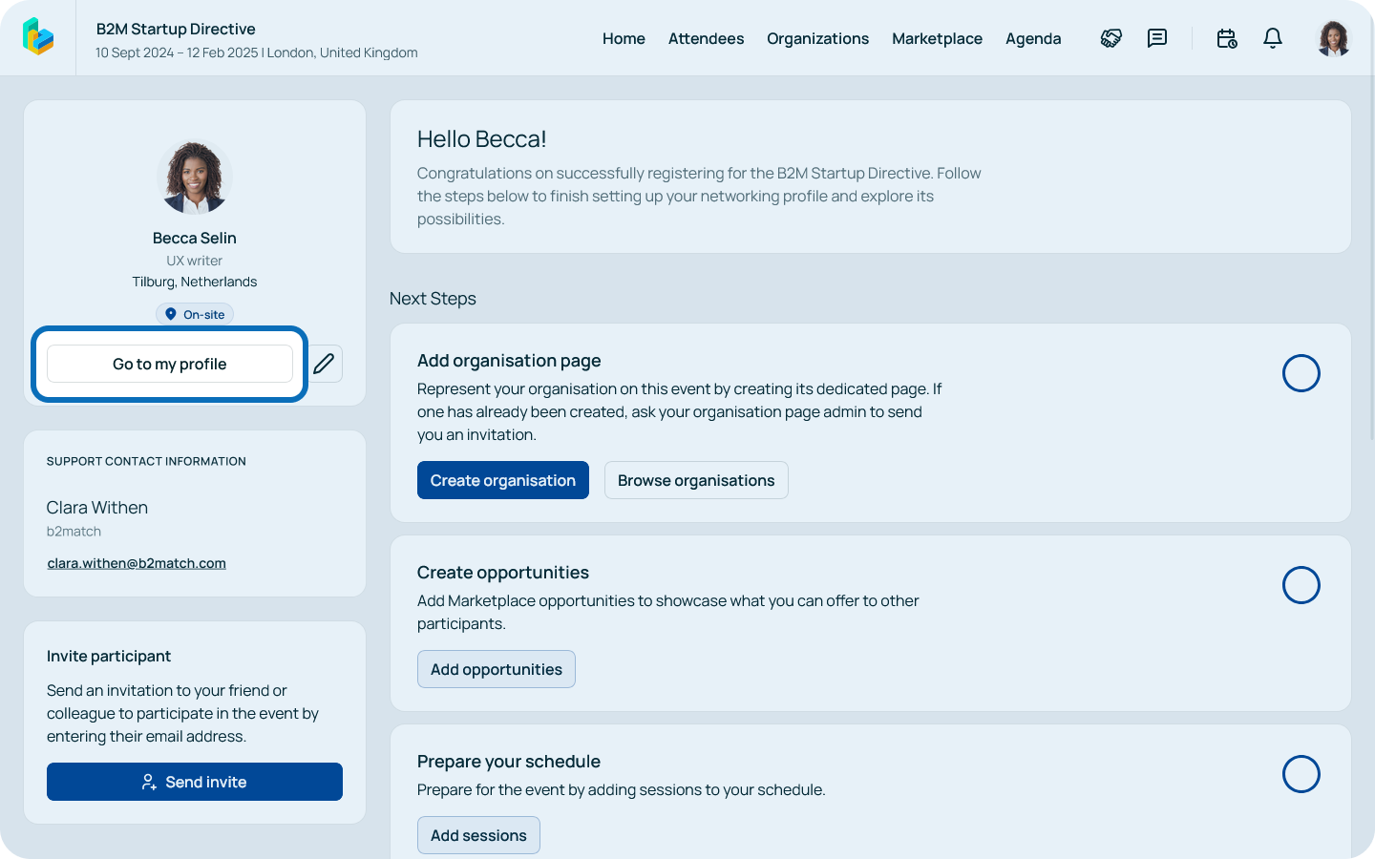Check off Prepare your schedule step

pyautogui.click(x=1301, y=774)
